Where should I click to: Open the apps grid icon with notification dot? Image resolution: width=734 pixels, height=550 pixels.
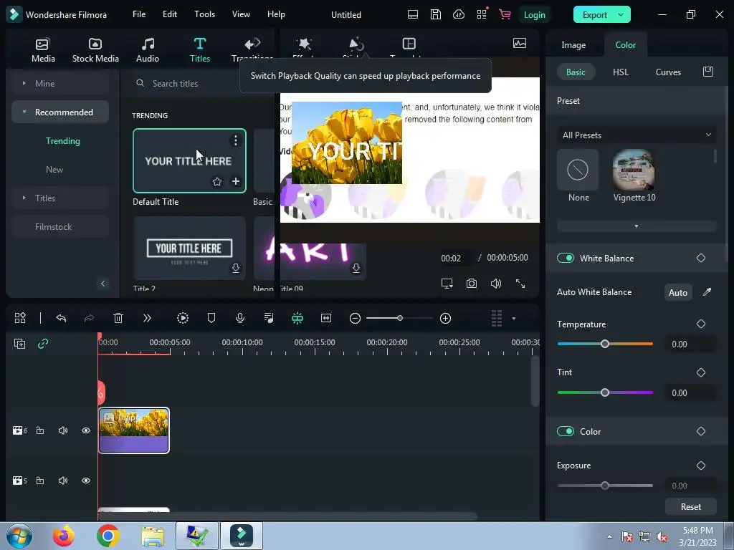click(x=482, y=14)
